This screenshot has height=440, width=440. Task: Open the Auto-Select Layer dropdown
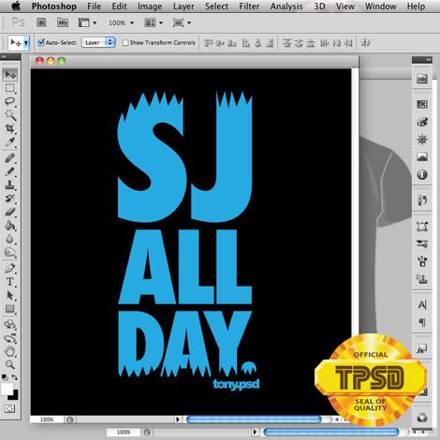tap(98, 43)
